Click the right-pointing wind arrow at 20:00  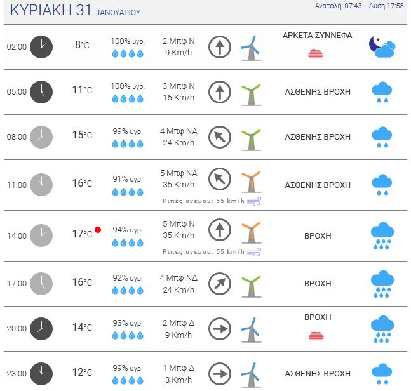click(x=220, y=329)
